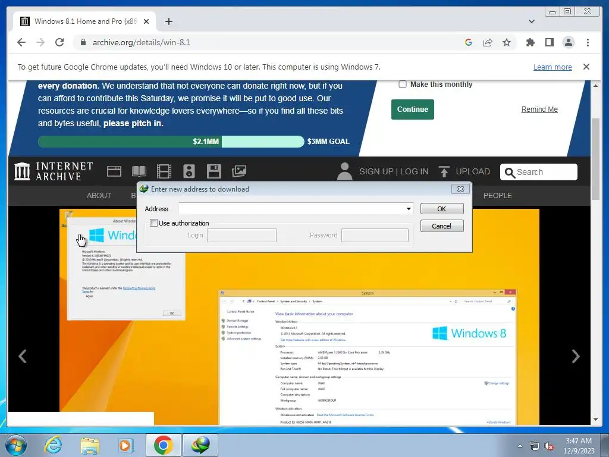This screenshot has width=609, height=457.
Task: Open the Web archive icon
Action: click(x=114, y=171)
